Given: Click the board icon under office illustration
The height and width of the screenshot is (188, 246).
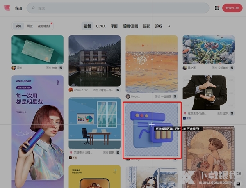Looking at the screenshot, I should coord(118,153).
